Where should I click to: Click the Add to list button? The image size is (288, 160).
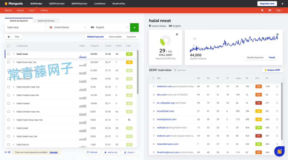point(111,152)
